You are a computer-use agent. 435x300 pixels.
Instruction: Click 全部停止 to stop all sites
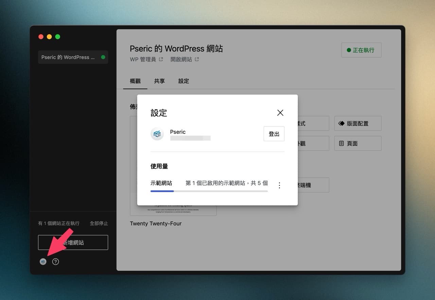(99, 223)
